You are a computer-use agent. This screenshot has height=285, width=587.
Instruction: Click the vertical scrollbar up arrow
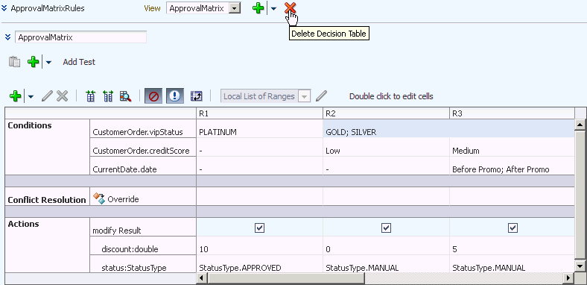tap(580, 124)
